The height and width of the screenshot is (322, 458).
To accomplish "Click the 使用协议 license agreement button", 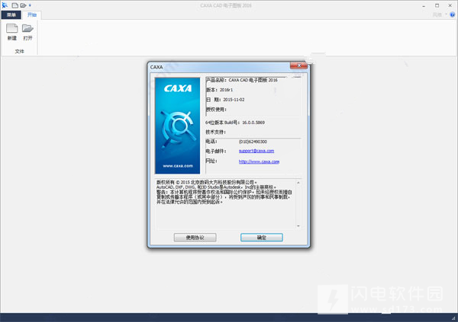I will 195,238.
